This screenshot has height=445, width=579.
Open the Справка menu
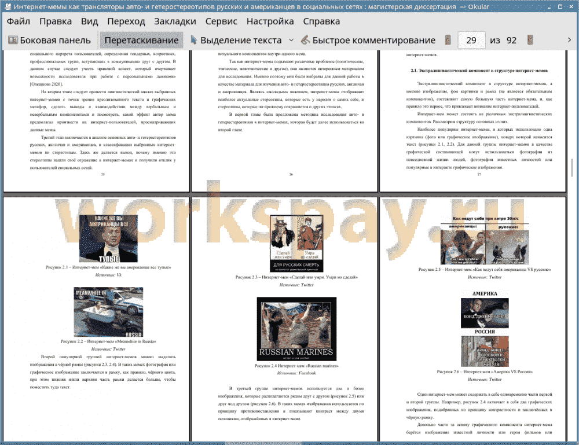(x=321, y=21)
